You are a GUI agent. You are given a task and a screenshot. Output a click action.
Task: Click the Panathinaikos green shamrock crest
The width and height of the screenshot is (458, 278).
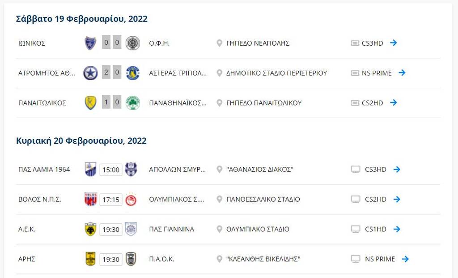132,103
